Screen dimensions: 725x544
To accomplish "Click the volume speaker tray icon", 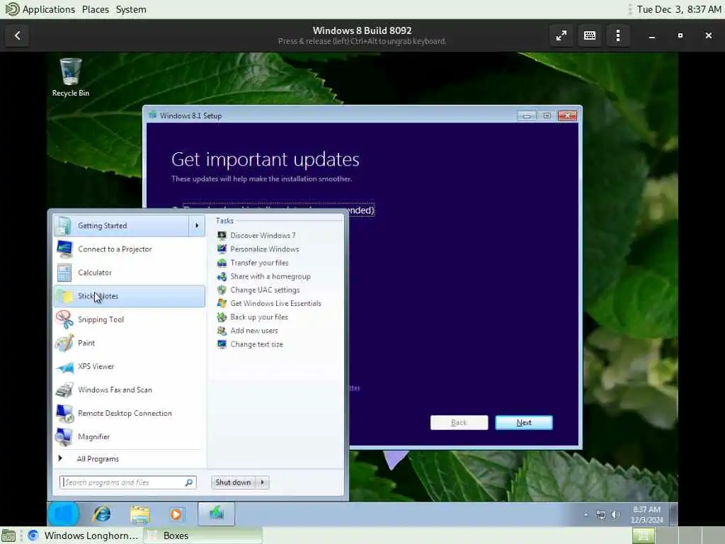I will [x=616, y=514].
